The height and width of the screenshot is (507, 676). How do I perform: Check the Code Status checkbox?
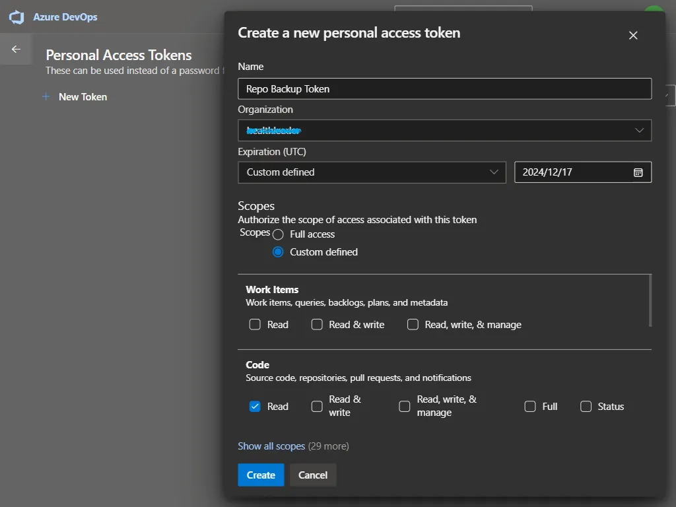point(586,406)
